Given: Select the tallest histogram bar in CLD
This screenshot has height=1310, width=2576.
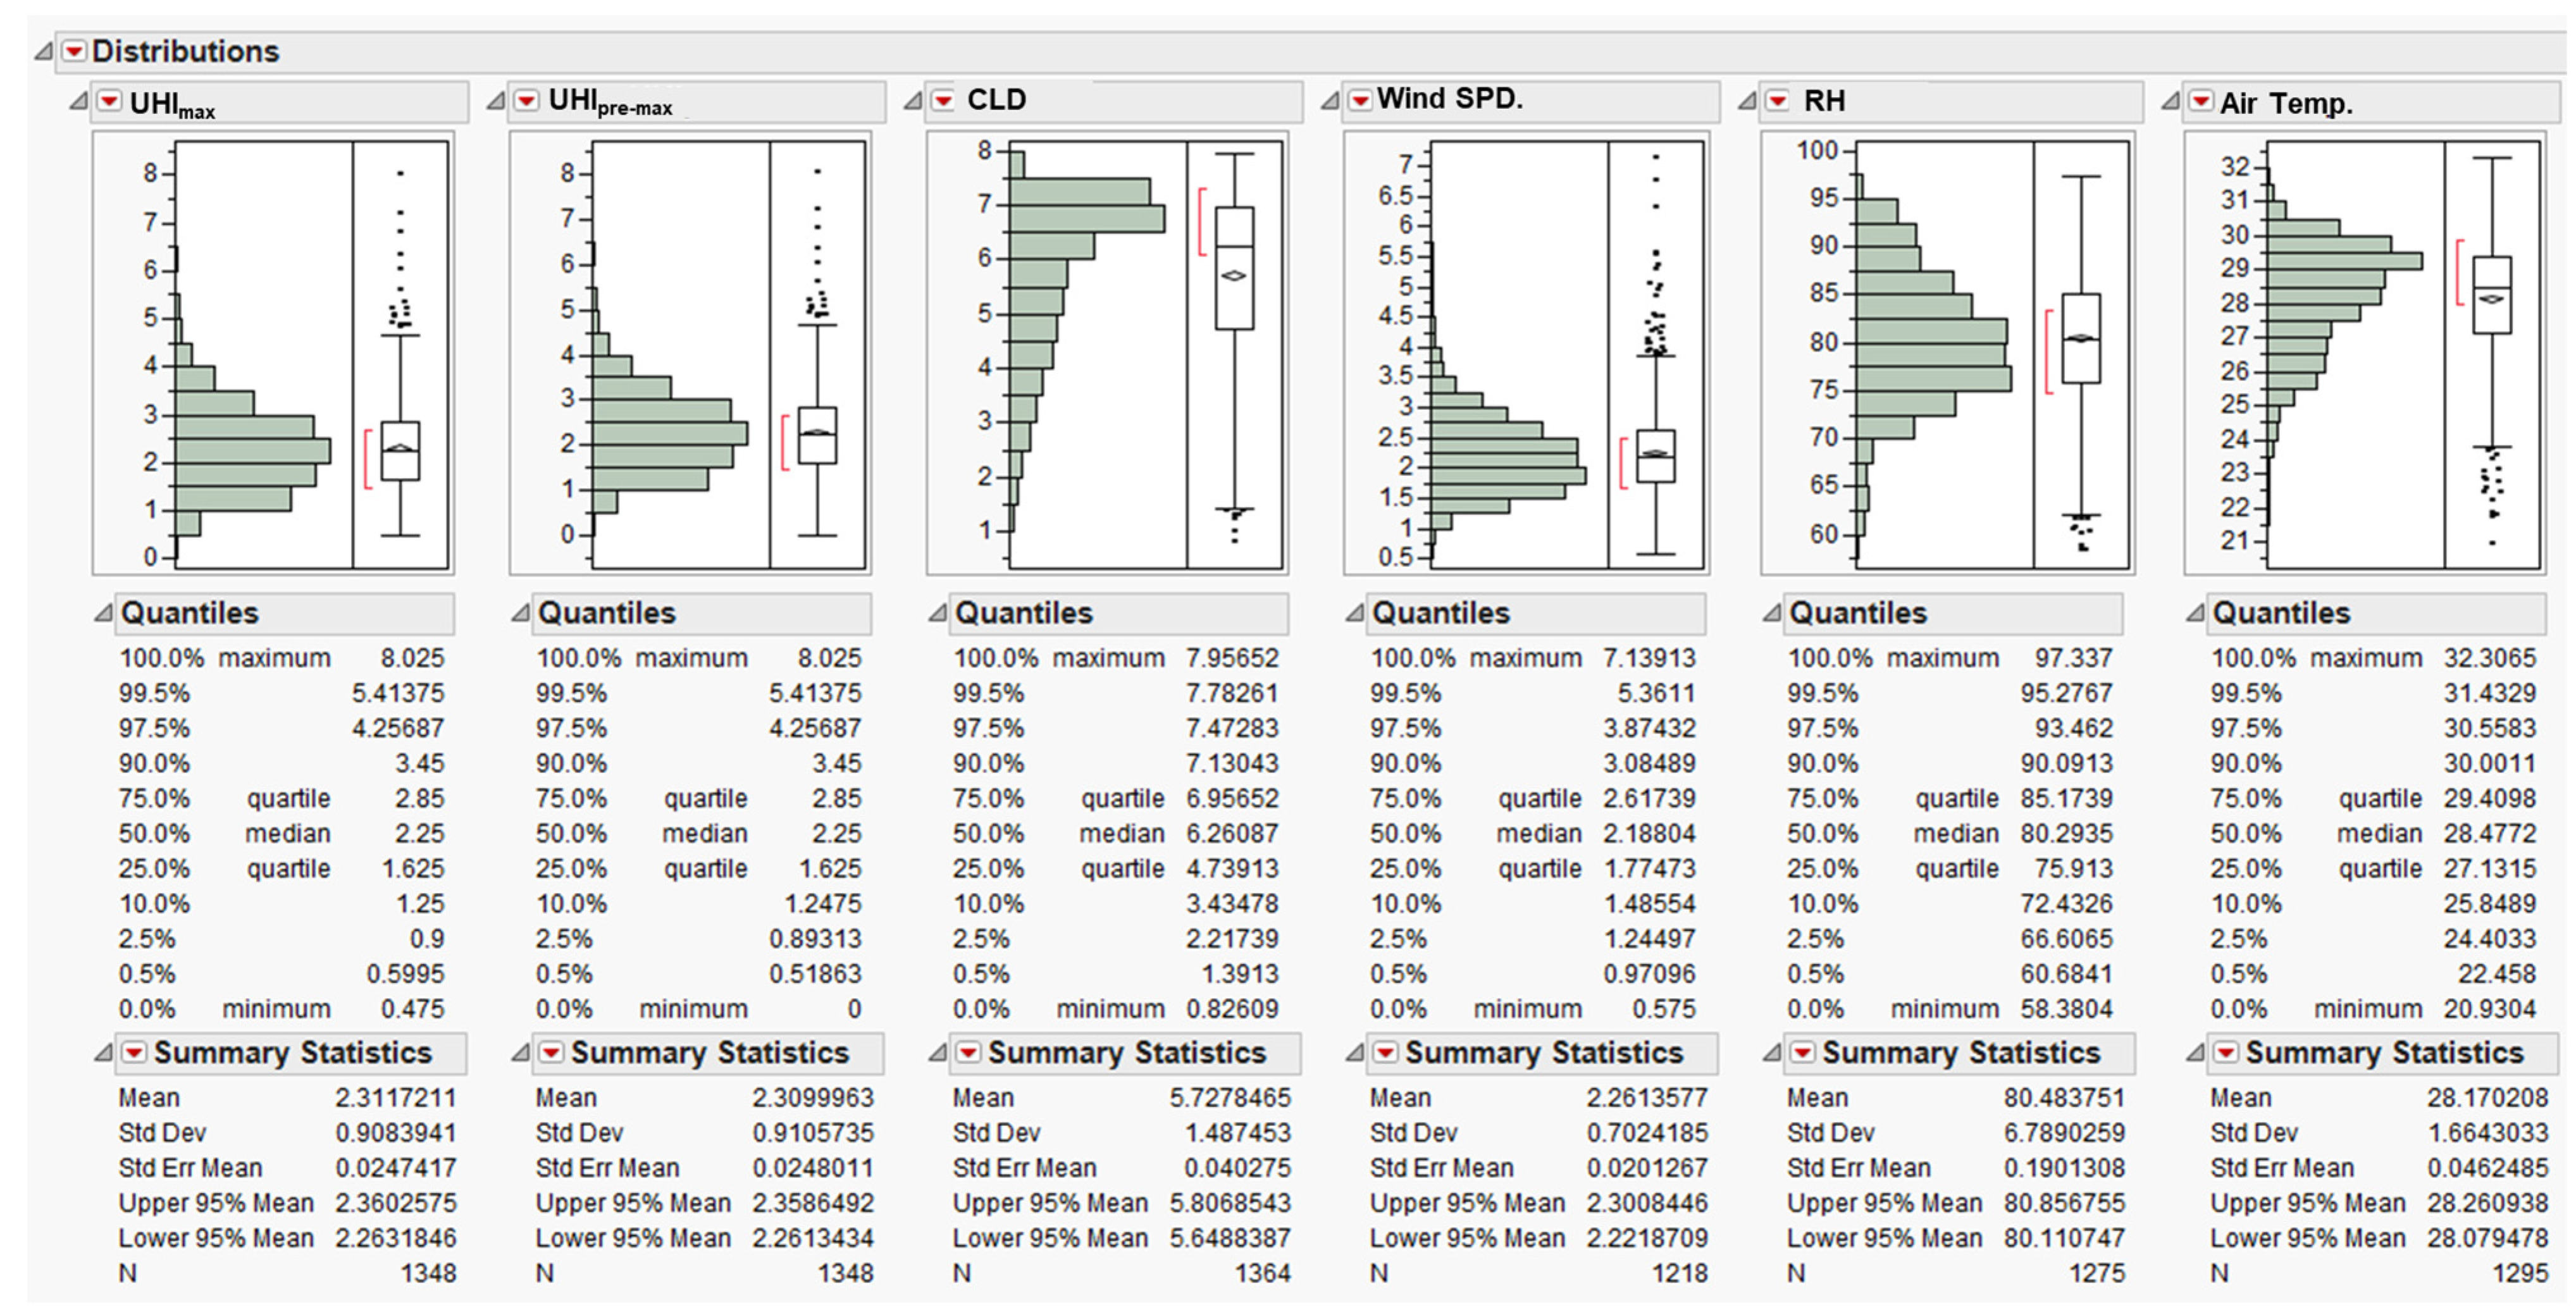Looking at the screenshot, I should (1086, 218).
